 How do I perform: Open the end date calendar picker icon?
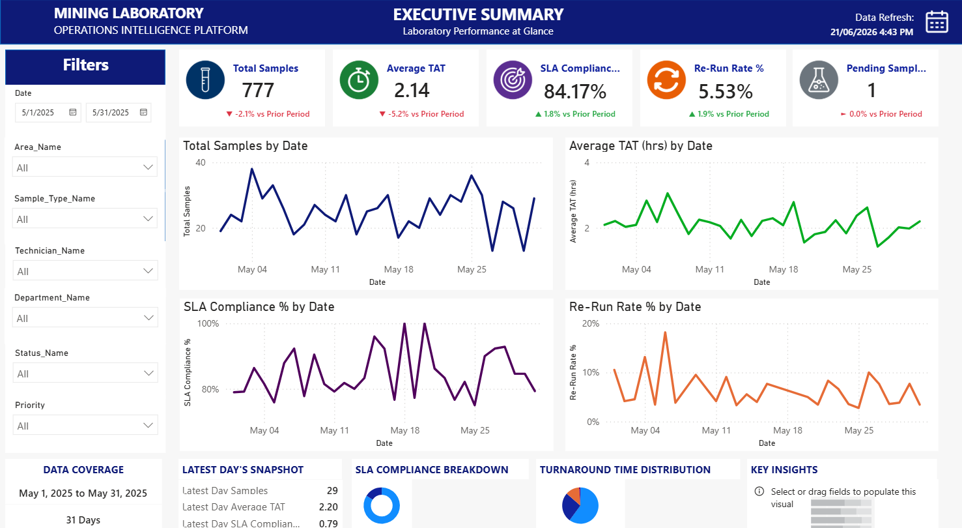pos(143,112)
